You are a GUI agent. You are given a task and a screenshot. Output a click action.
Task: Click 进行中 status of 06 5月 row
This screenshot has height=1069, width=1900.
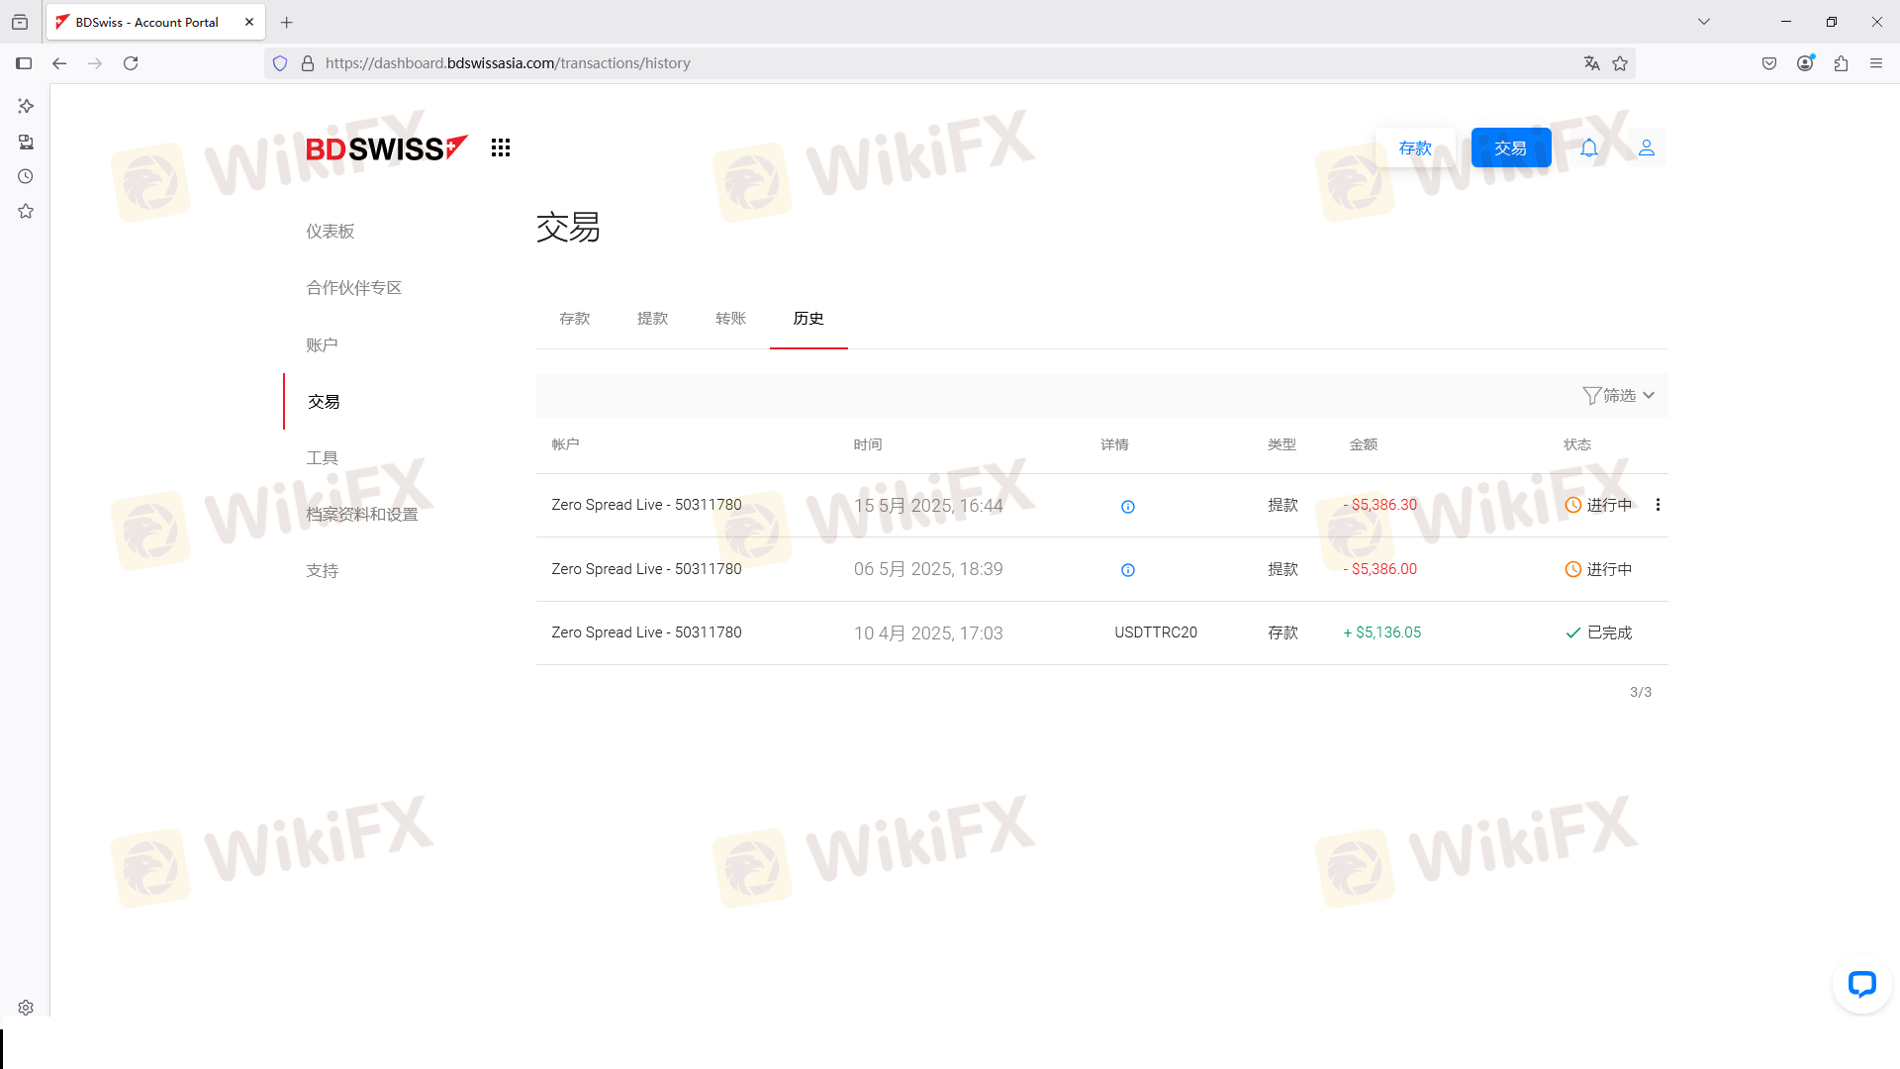tap(1599, 569)
